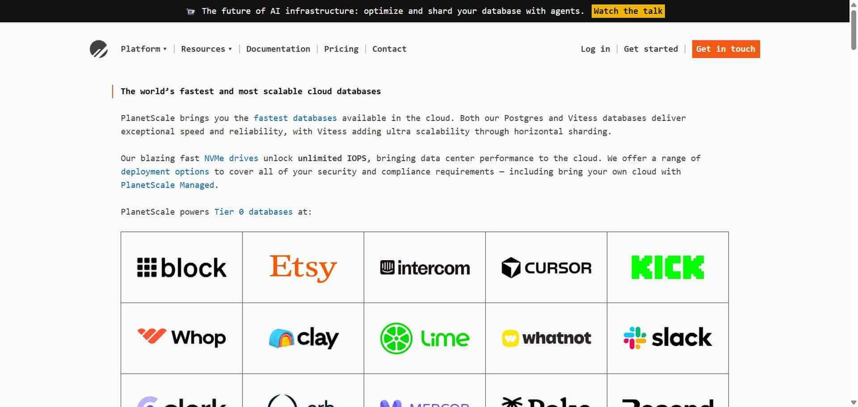Open the PlanetScale home logo

[99, 49]
